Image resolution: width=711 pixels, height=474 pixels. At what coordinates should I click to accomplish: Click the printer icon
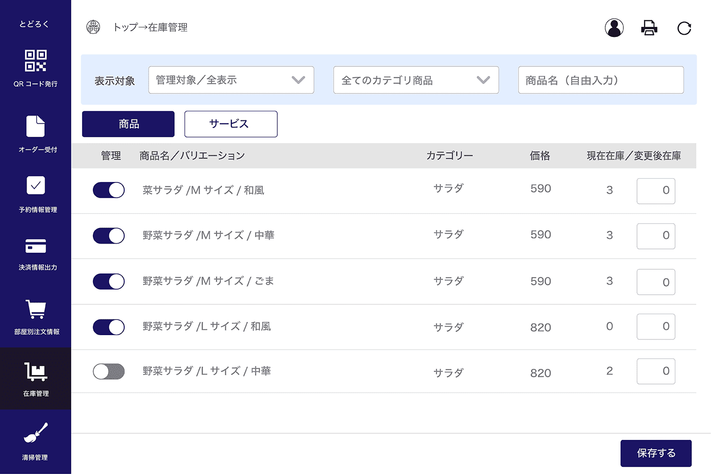649,28
